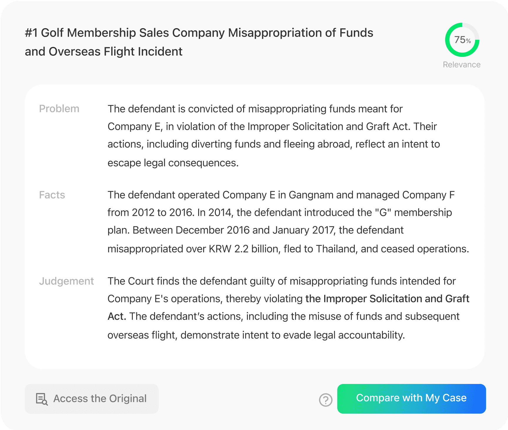This screenshot has height=430, width=508.
Task: Click the Problem paragraph about Company E
Action: (x=274, y=136)
